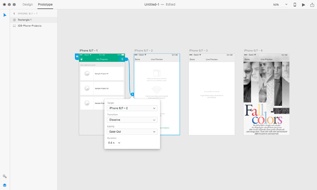Image resolution: width=317 pixels, height=190 pixels.
Task: Click Done in iPhone 6/7 – 2 artboard
Action: [137, 59]
